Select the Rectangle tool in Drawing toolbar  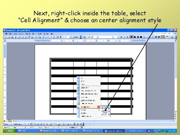pos(32,124)
